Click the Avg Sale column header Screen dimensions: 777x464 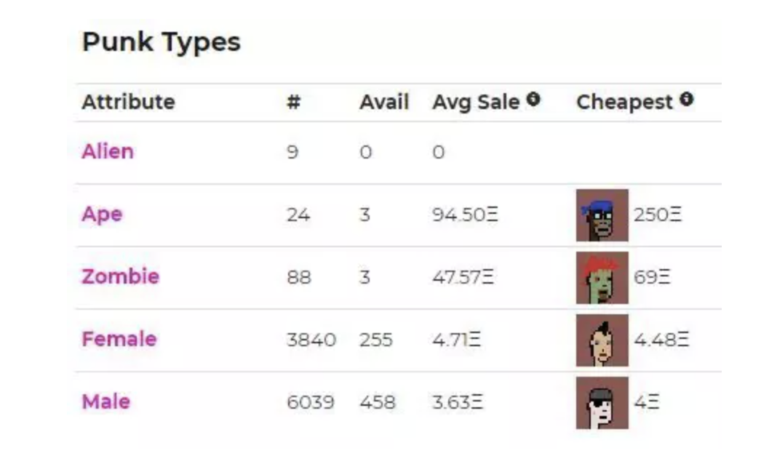(x=476, y=103)
